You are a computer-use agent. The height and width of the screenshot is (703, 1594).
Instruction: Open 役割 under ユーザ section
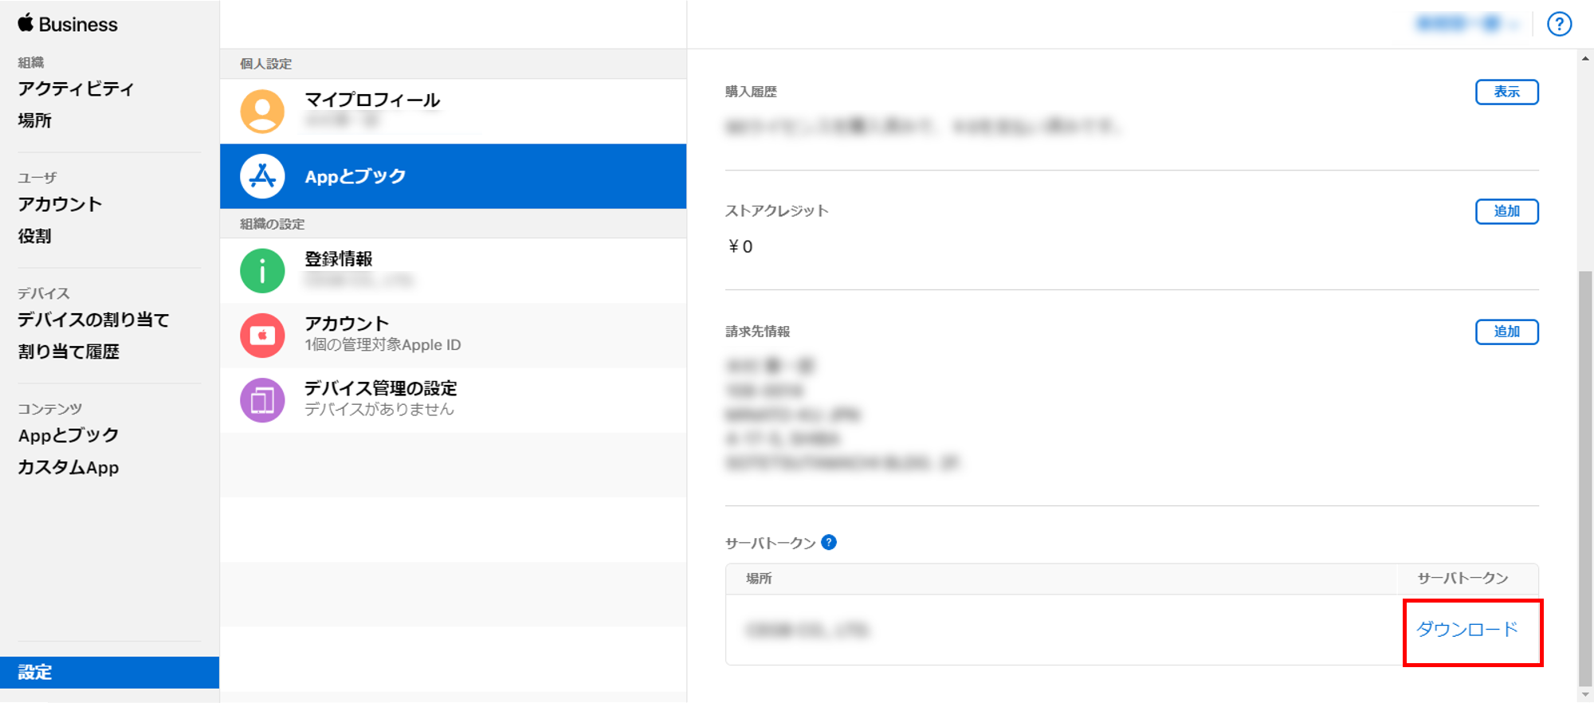pos(35,236)
